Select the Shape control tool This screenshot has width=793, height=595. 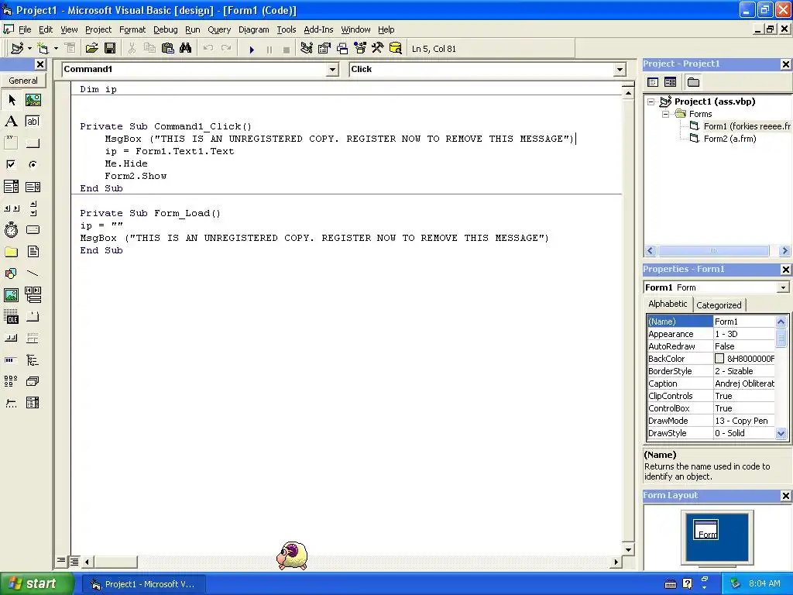tap(11, 273)
